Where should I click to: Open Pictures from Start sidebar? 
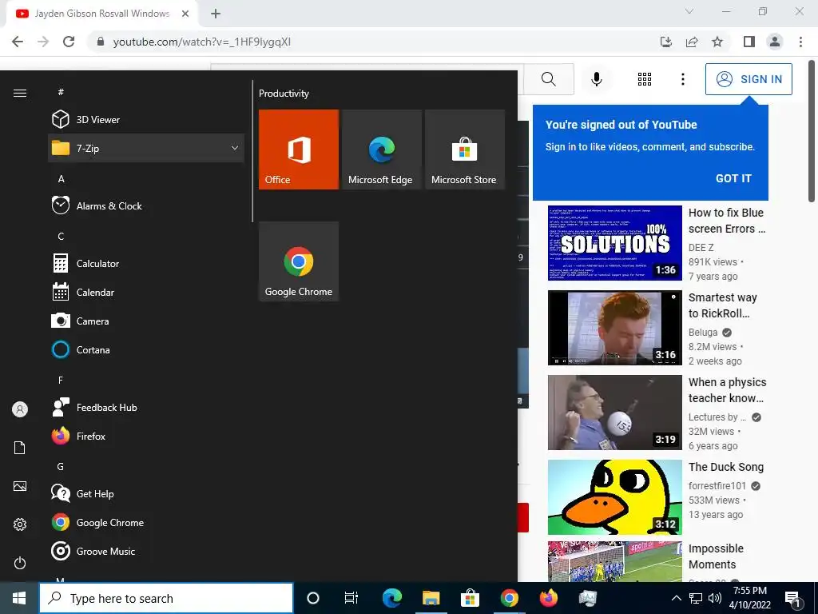coord(20,486)
